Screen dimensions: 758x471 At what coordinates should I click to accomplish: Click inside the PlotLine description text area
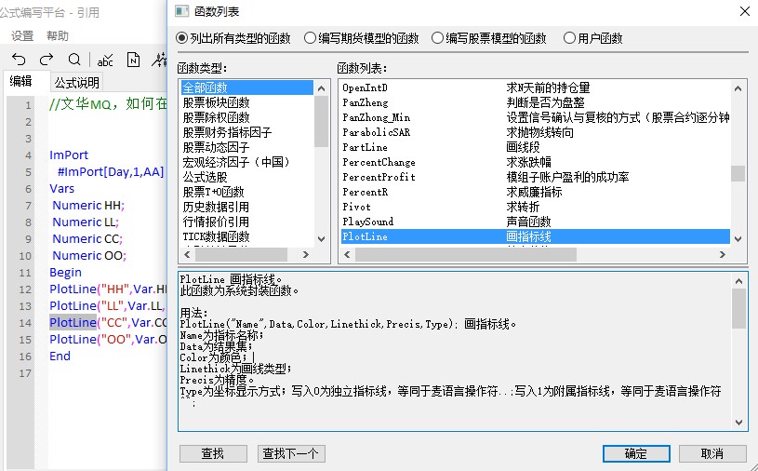(x=455, y=352)
